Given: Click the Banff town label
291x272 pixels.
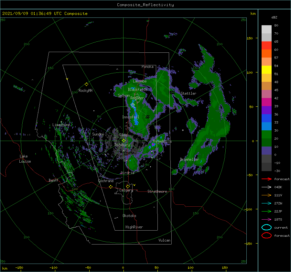Looking at the screenshot, I should 53,180.
